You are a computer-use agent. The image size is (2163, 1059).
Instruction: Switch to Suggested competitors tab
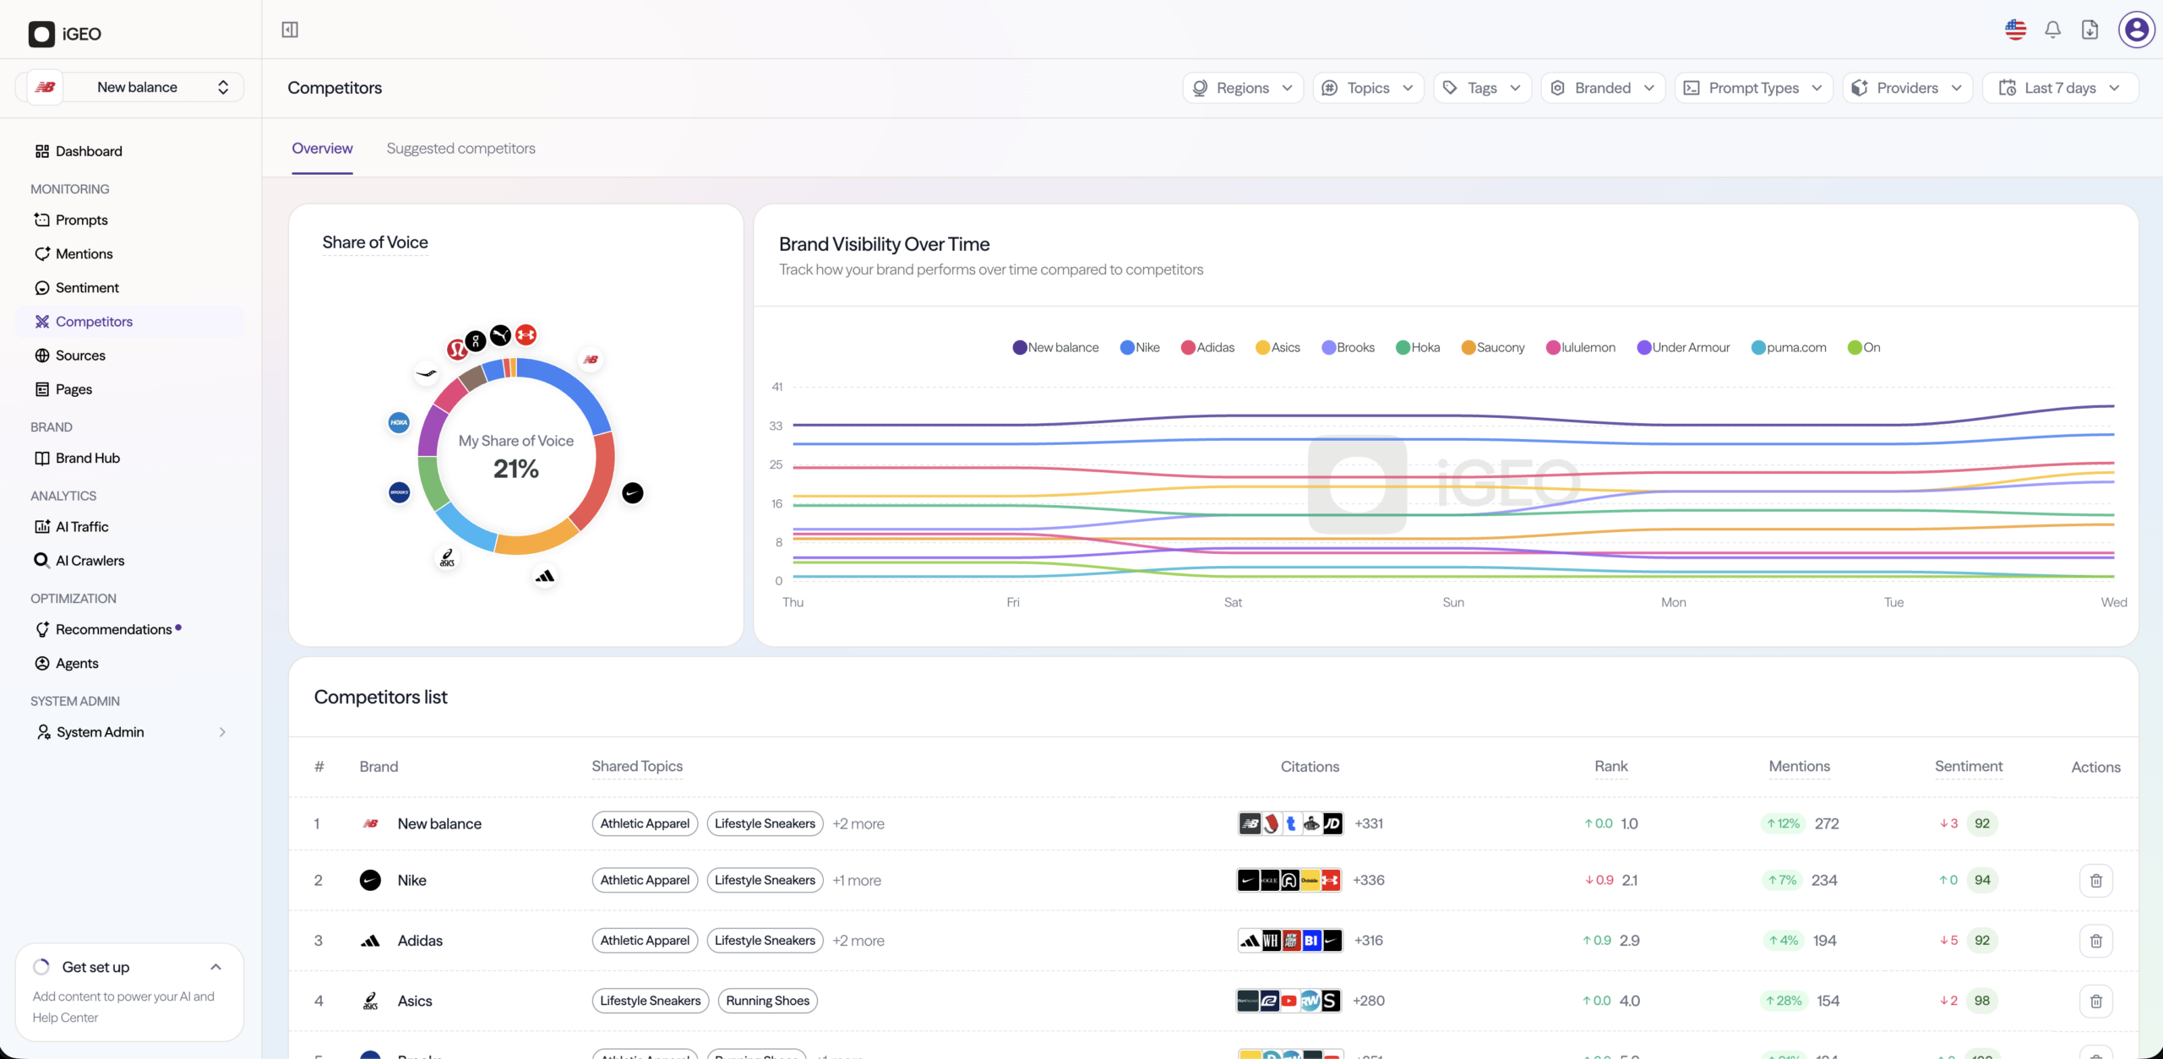(460, 149)
